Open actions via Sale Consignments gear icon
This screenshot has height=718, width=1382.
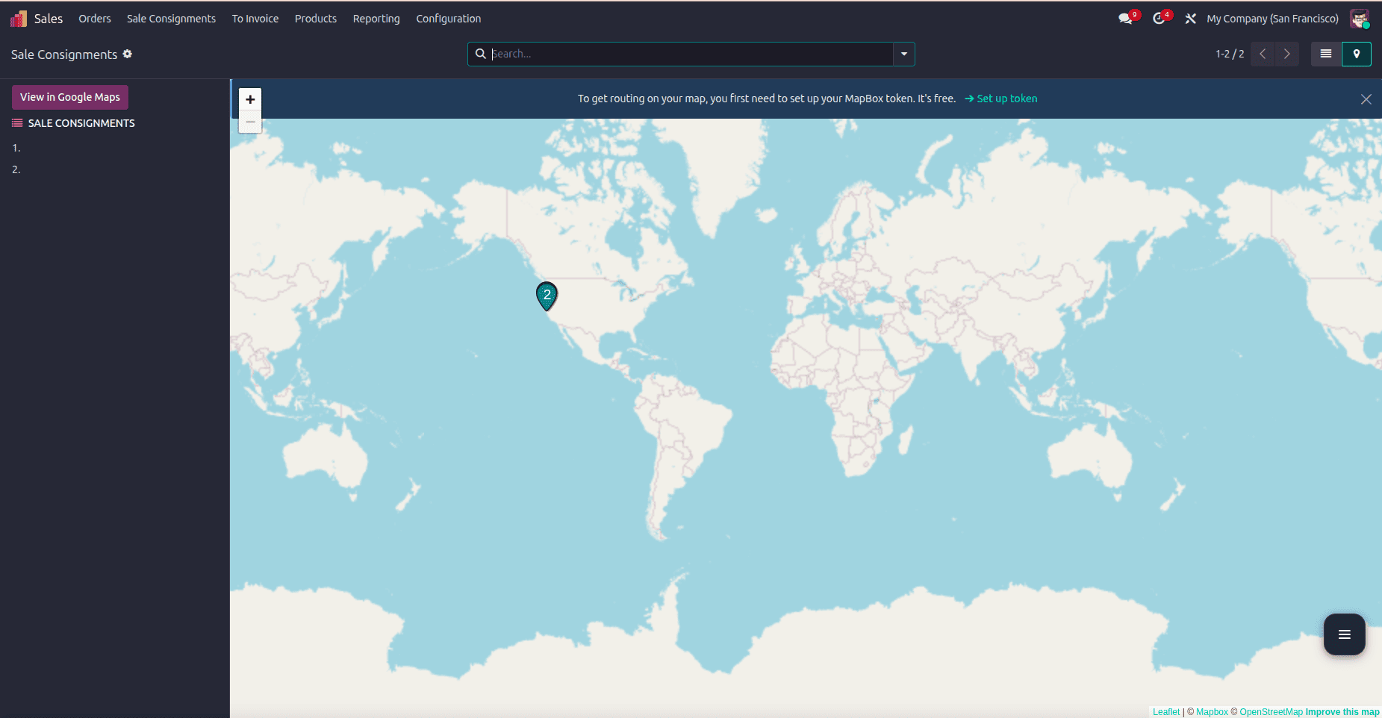(x=128, y=54)
